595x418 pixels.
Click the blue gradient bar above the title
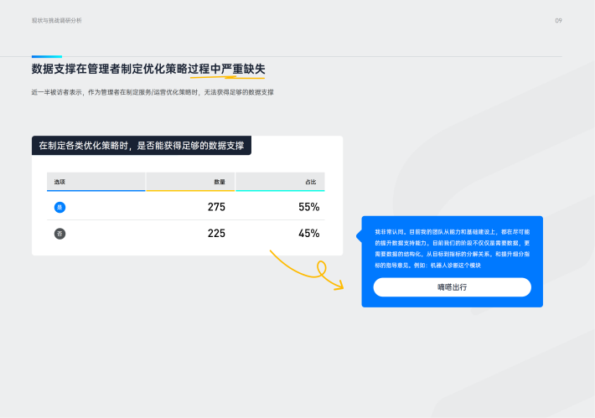click(47, 57)
